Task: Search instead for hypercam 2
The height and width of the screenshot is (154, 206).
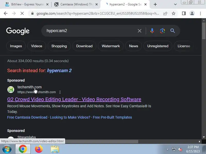Action: pyautogui.click(x=59, y=70)
